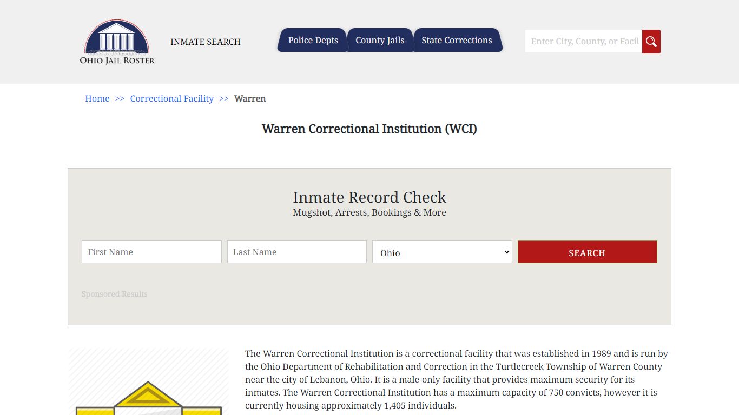The width and height of the screenshot is (739, 415).
Task: Click the Inmate Record Check heading
Action: [x=369, y=197]
